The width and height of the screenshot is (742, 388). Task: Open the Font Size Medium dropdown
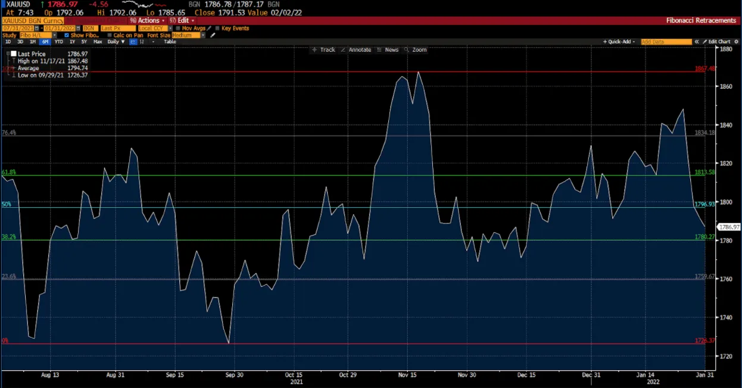202,35
